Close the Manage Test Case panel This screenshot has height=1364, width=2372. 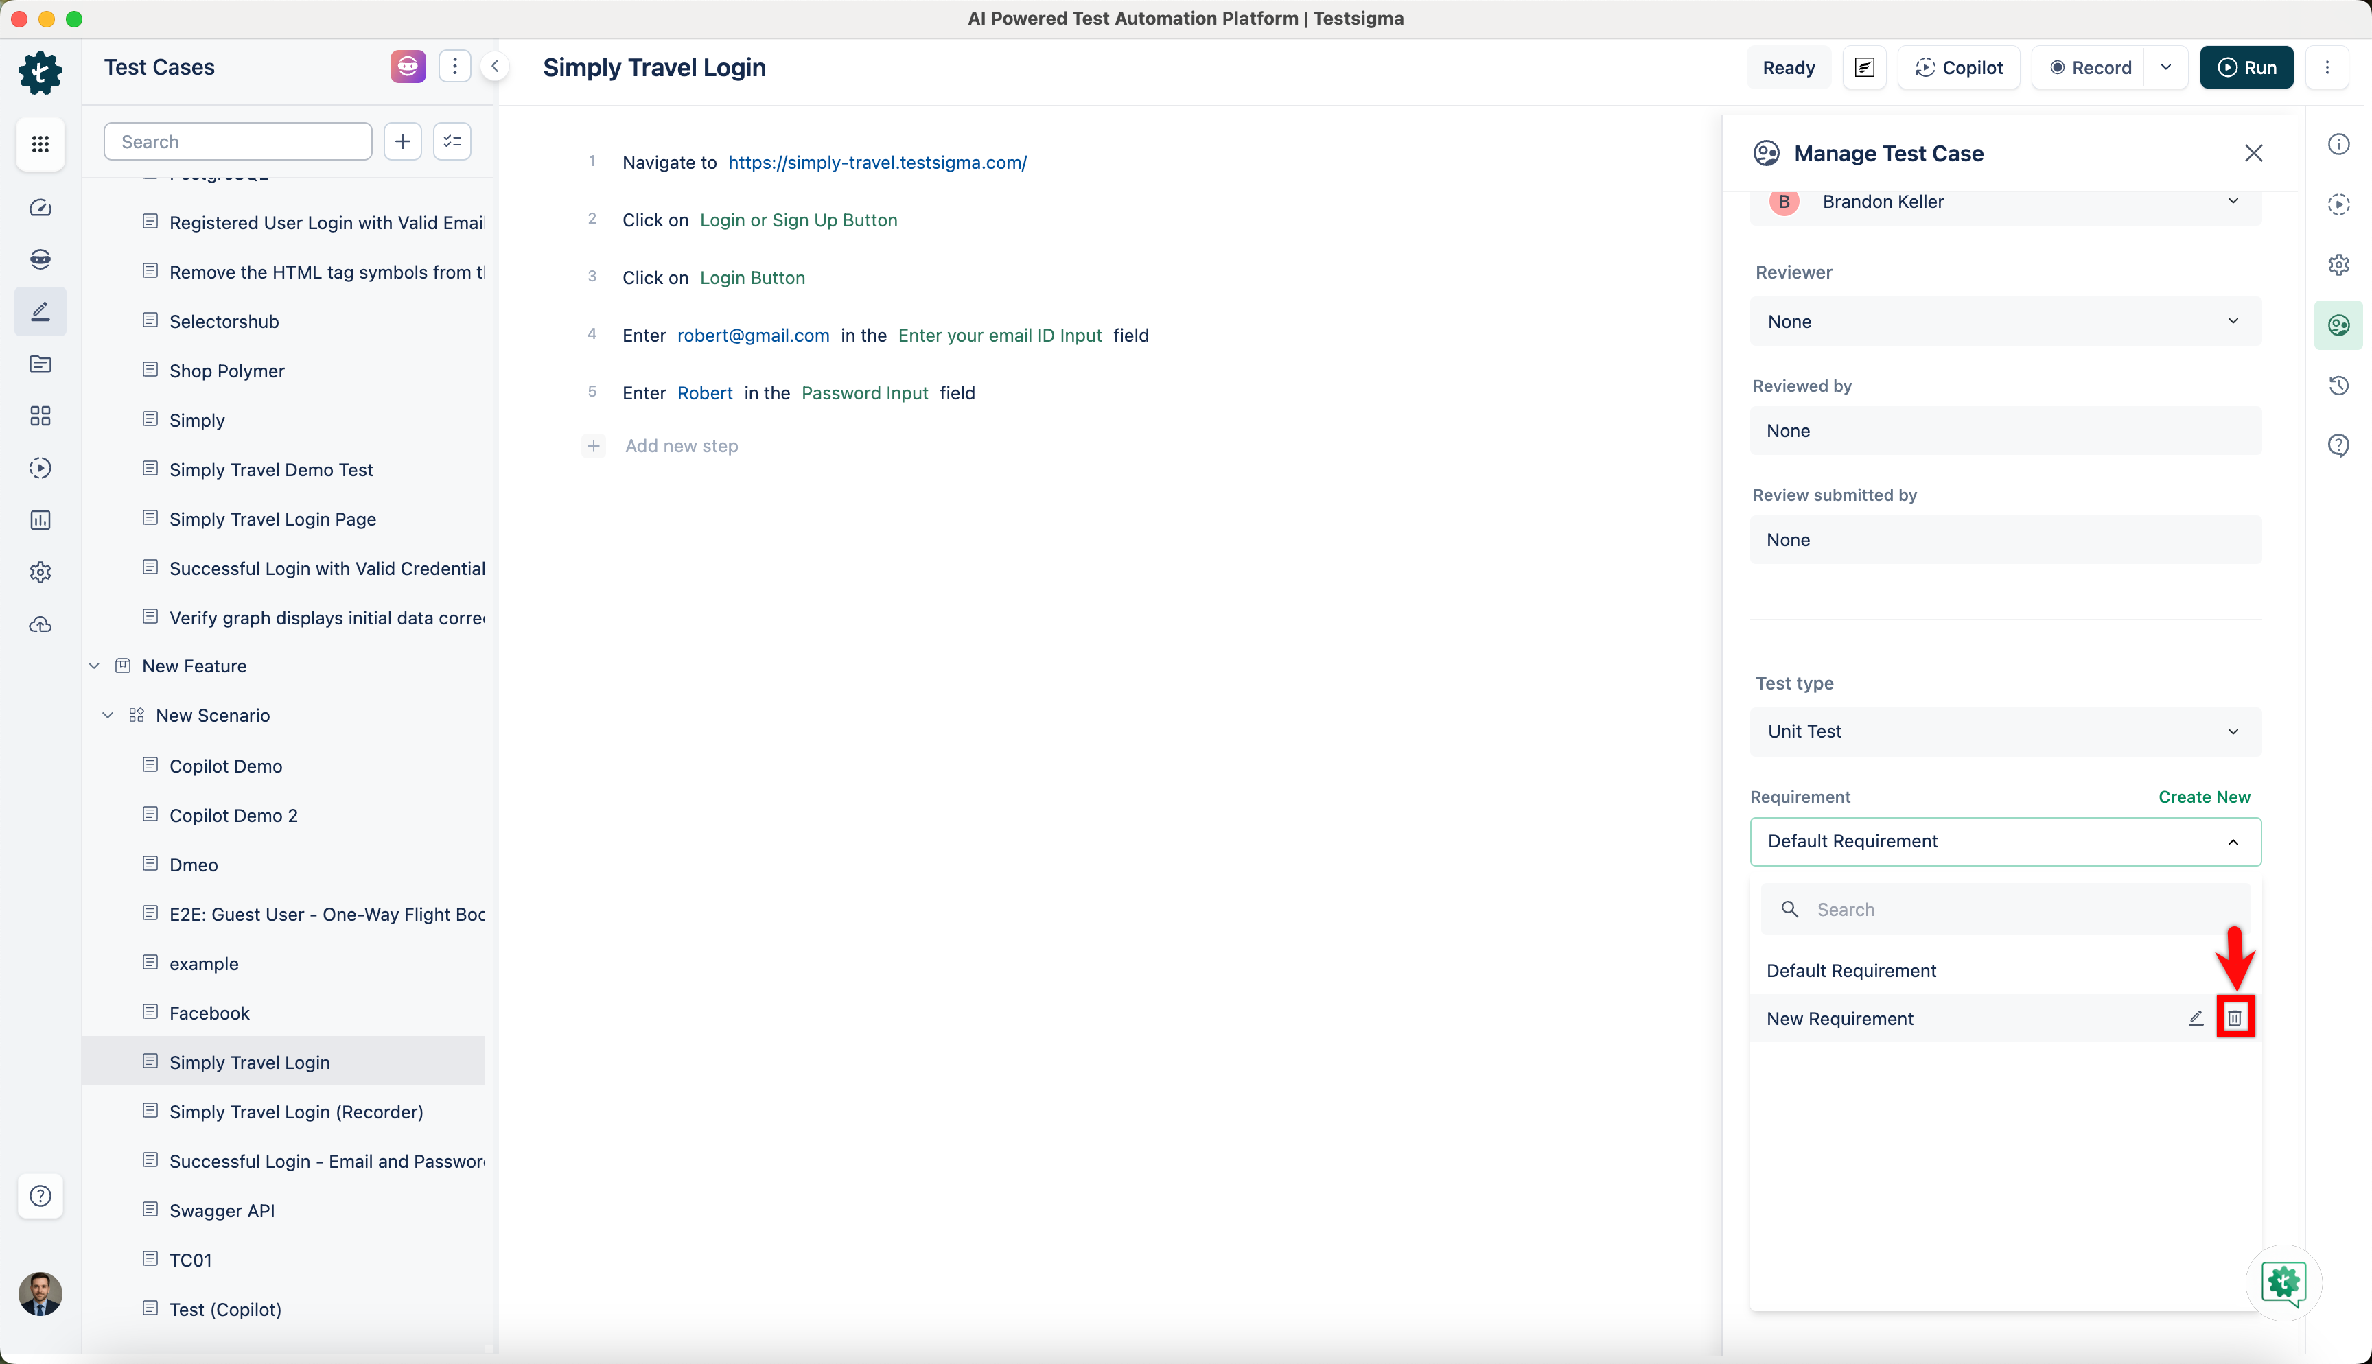click(x=2253, y=154)
